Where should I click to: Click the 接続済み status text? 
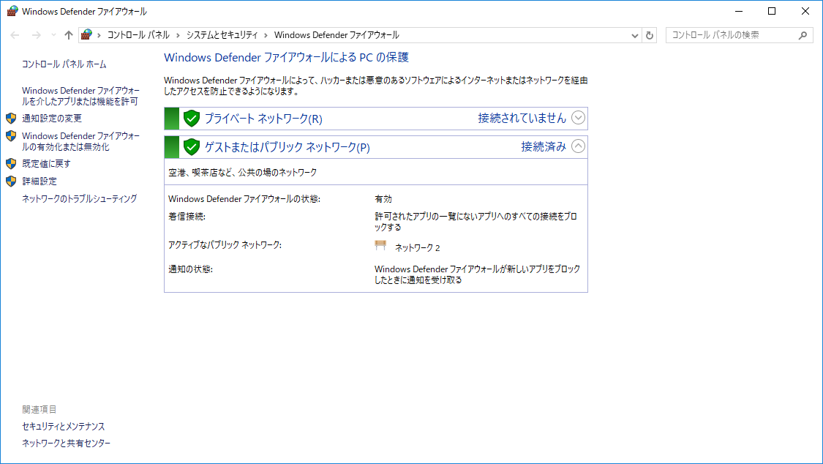(544, 146)
